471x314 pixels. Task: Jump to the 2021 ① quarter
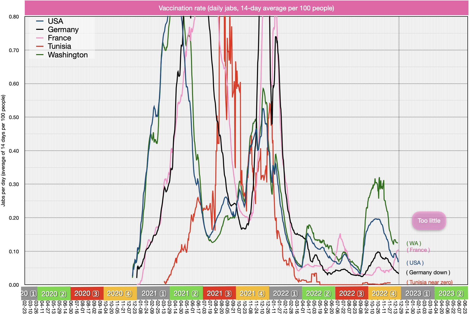click(x=153, y=294)
